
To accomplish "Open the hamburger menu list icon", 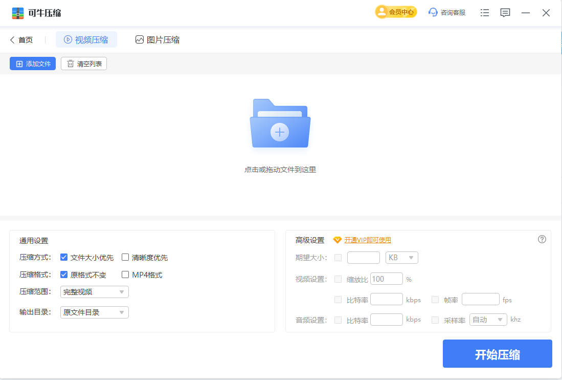I will [485, 13].
